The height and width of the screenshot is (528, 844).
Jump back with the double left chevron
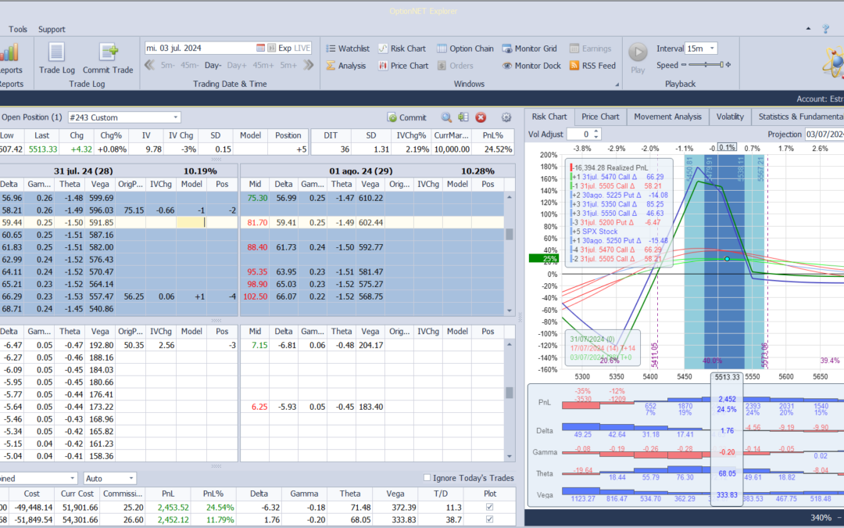149,65
